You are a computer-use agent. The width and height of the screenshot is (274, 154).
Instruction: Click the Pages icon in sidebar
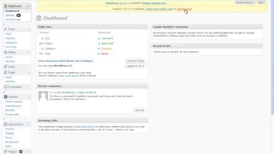tap(6, 72)
